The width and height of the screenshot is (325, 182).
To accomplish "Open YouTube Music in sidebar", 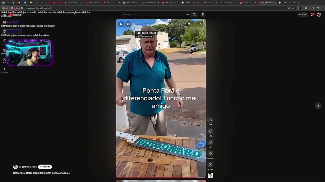I will point(4,51).
